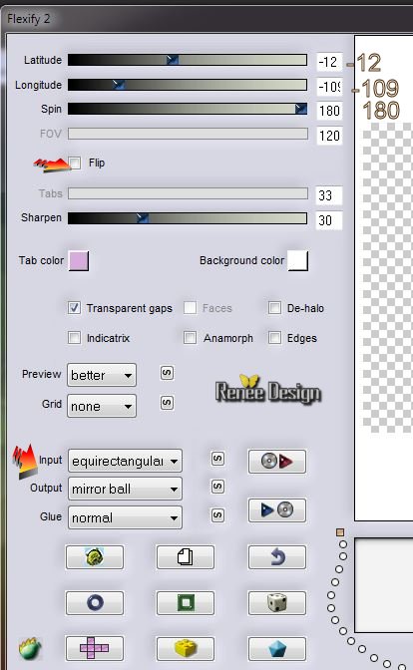Image resolution: width=413 pixels, height=670 pixels.
Task: Open the Input equirectangular dropdown
Action: [x=125, y=461]
